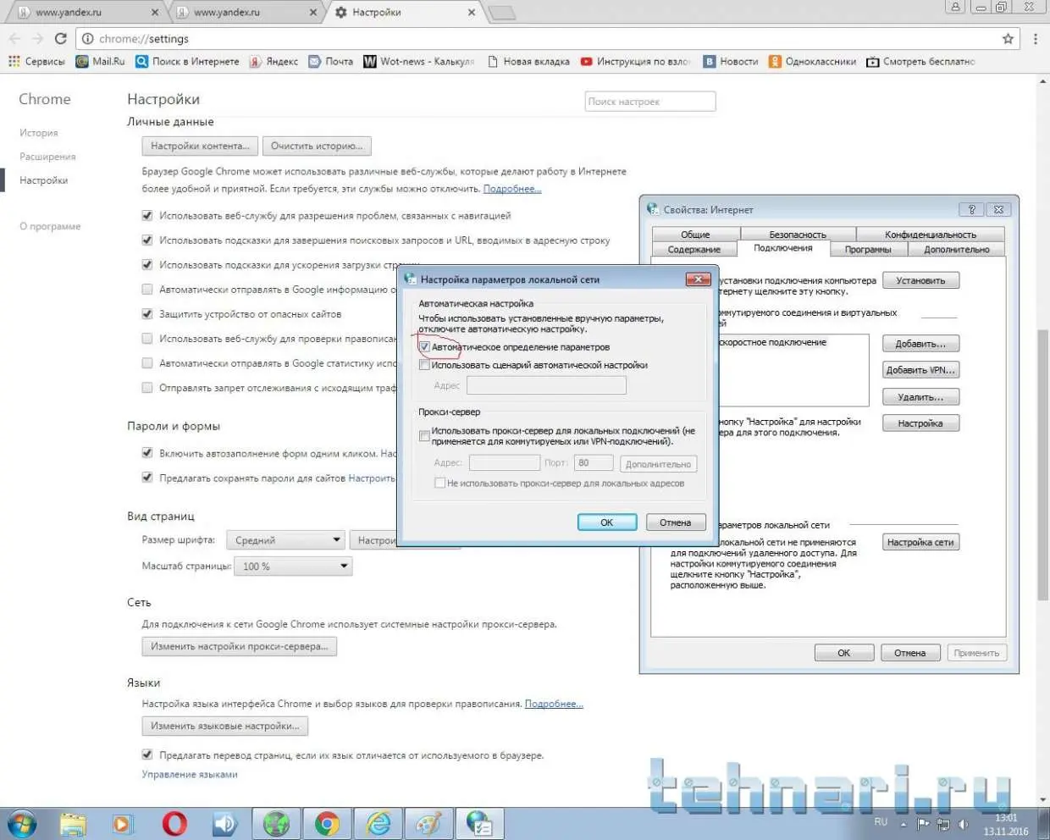The height and width of the screenshot is (840, 1050).
Task: Open Internet Explorer taskbar icon
Action: click(378, 823)
